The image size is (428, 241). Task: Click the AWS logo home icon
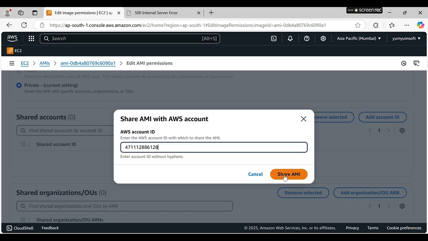(x=12, y=38)
